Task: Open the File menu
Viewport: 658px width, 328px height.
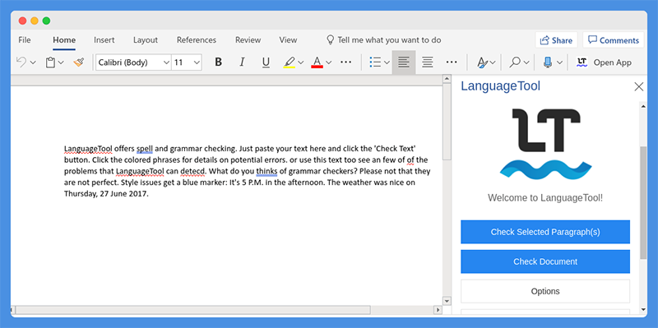Action: (x=25, y=40)
